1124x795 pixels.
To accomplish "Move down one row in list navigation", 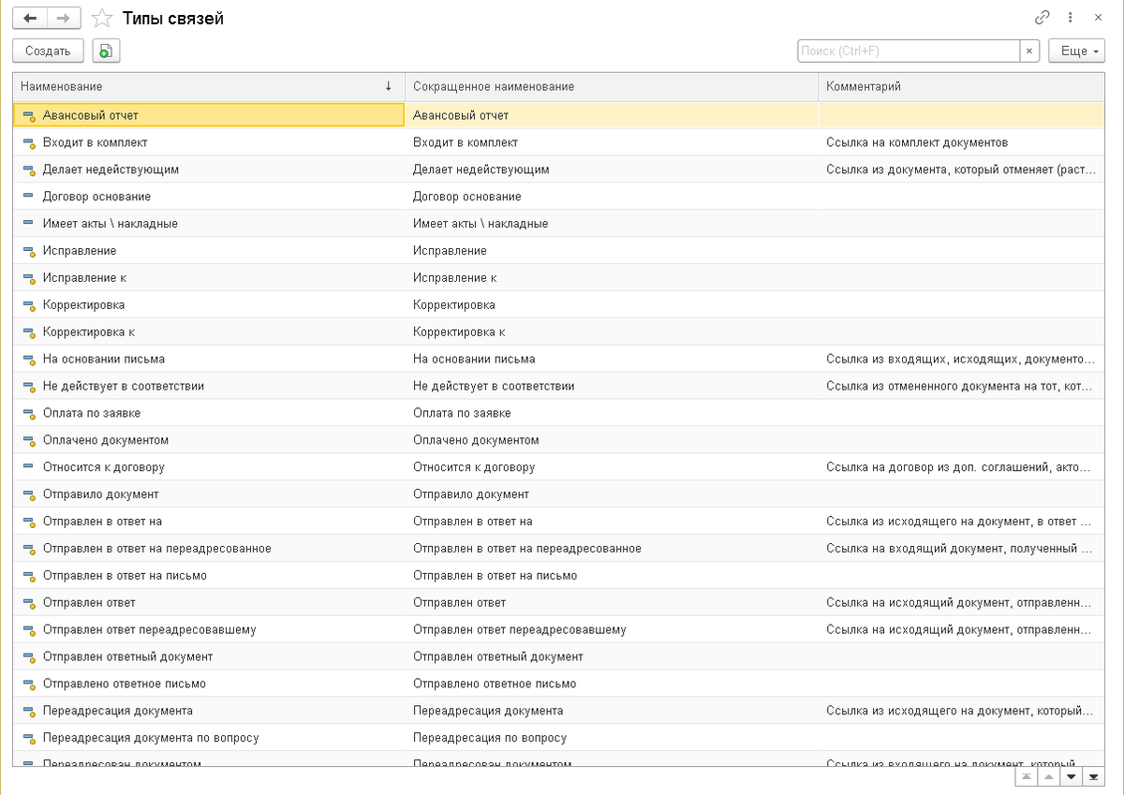I will click(1072, 777).
